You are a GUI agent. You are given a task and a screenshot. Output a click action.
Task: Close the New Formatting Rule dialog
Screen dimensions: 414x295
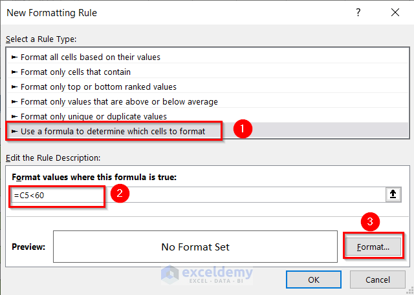[395, 13]
